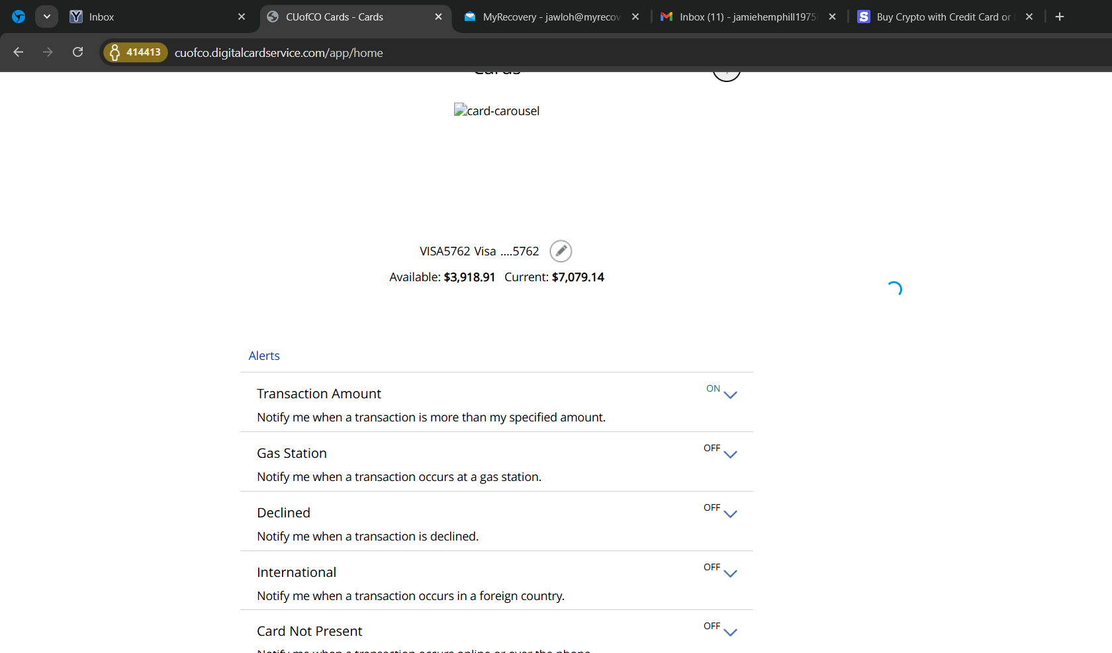Expand the Card Not Present chevron
This screenshot has height=653, width=1112.
coord(730,632)
